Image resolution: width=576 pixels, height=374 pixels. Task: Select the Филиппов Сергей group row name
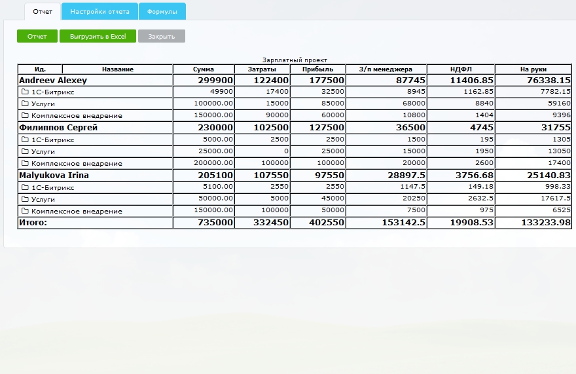tap(58, 128)
